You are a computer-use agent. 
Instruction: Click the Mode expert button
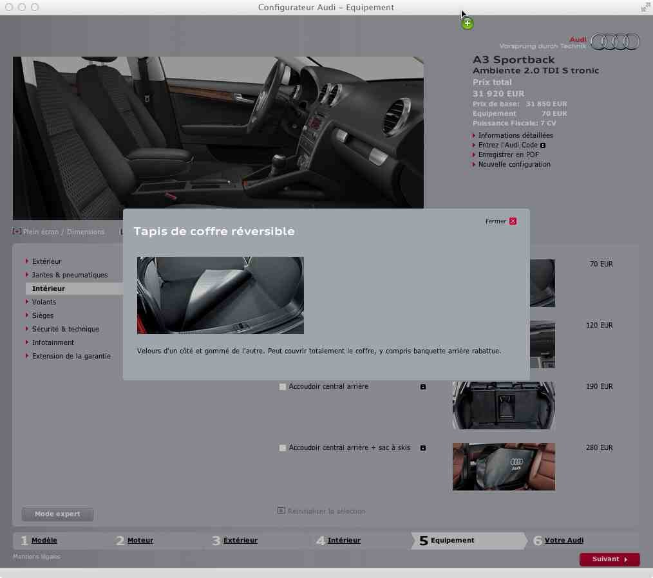tap(57, 514)
